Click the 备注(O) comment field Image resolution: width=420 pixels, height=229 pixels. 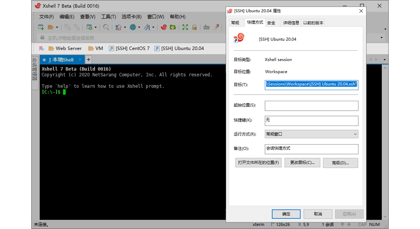(312, 149)
